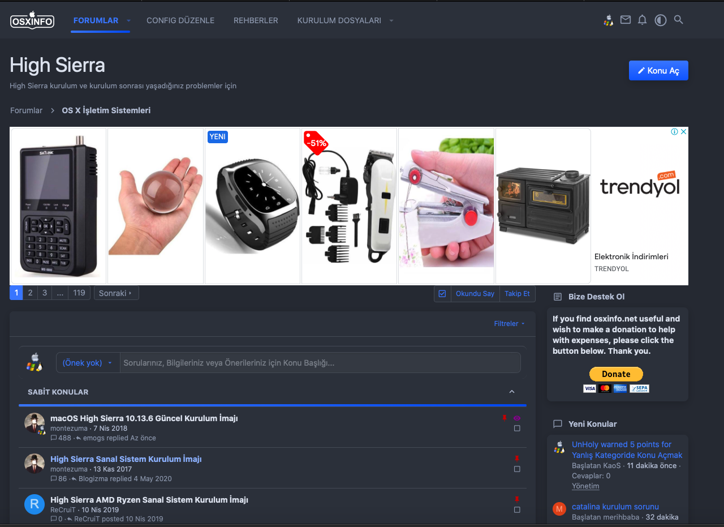Open the inbox envelope icon
Image resolution: width=724 pixels, height=527 pixels.
pos(625,20)
